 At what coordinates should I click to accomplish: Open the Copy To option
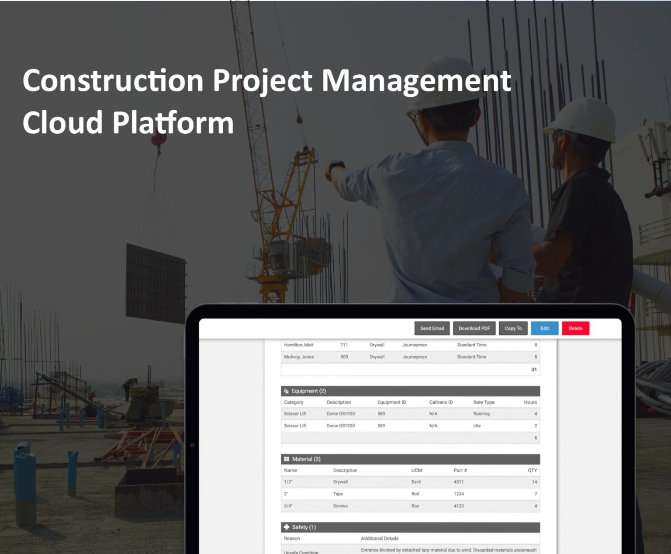click(x=513, y=329)
